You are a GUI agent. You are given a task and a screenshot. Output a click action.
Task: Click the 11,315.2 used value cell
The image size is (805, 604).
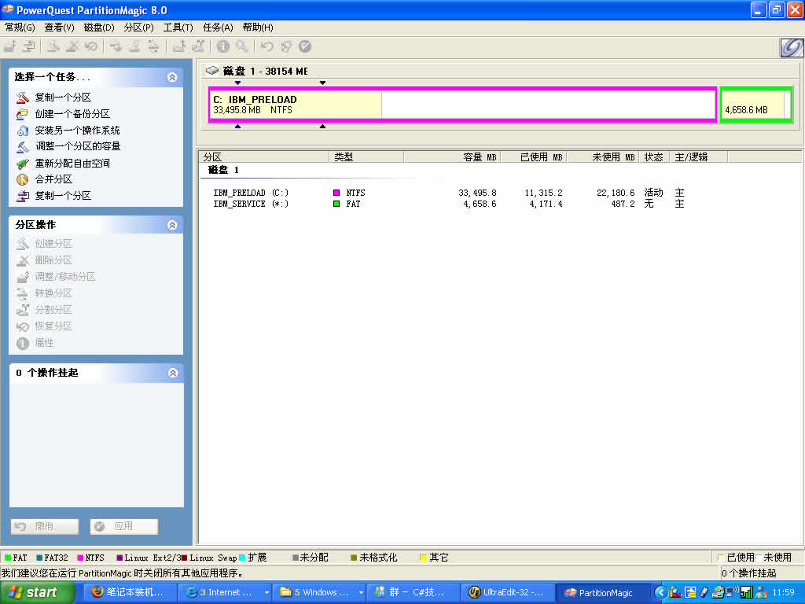pos(544,193)
